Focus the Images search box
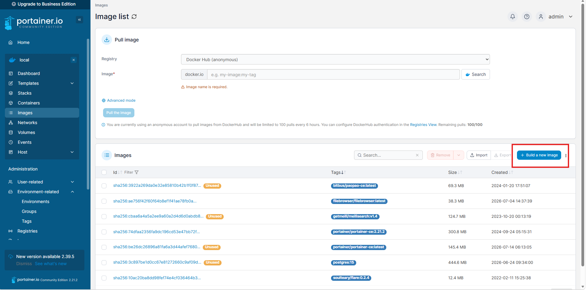 [388, 155]
